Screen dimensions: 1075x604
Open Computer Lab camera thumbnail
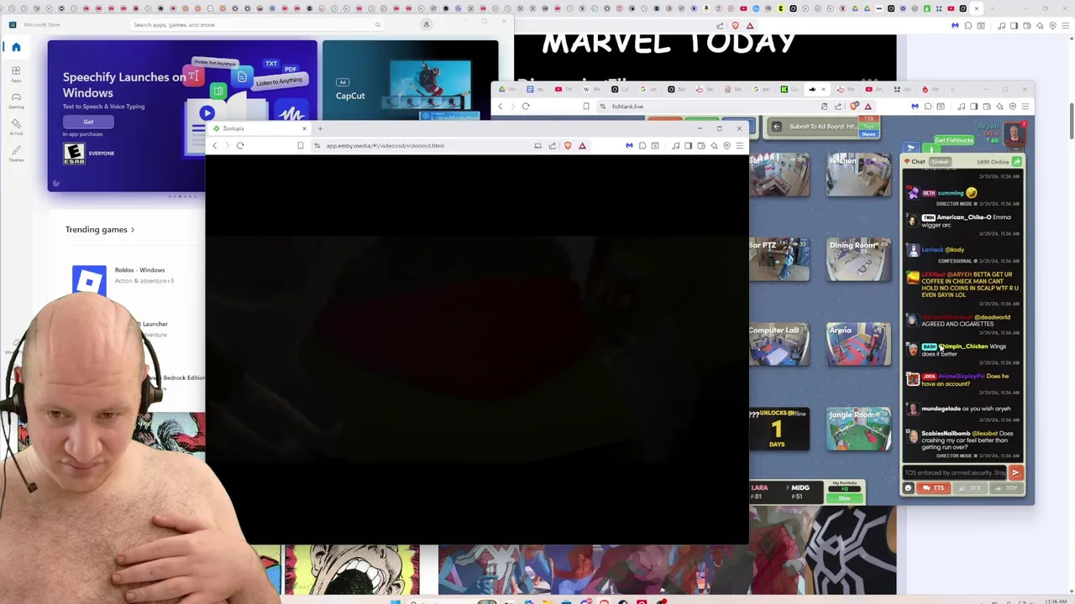[x=779, y=344]
